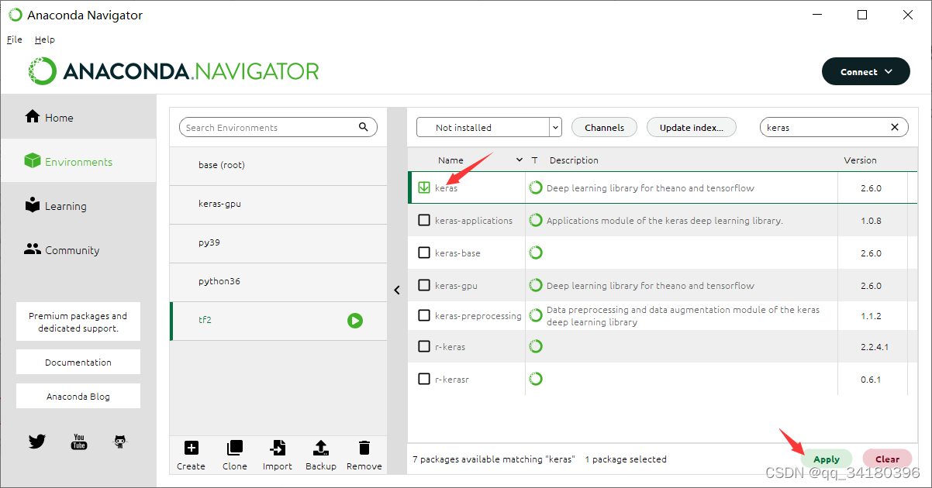Clear the keras search with the X icon

point(894,127)
